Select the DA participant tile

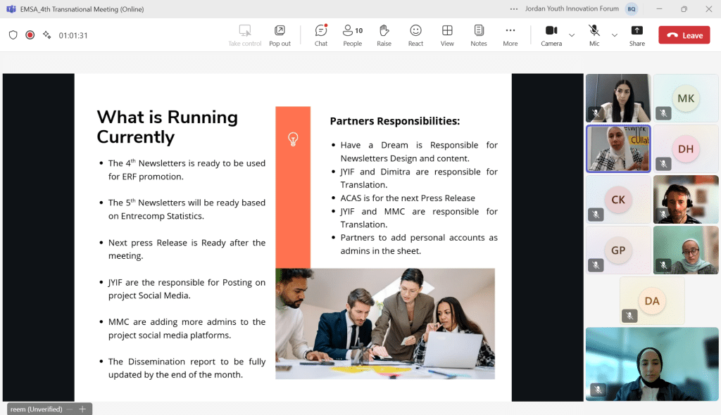[x=652, y=300]
